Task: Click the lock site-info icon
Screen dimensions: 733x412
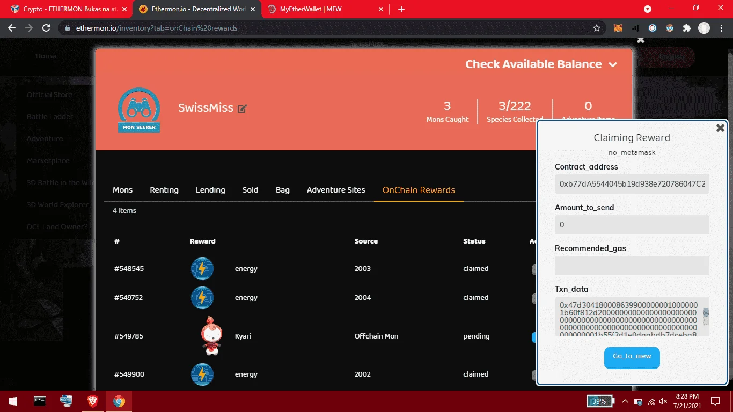Action: coord(67,28)
